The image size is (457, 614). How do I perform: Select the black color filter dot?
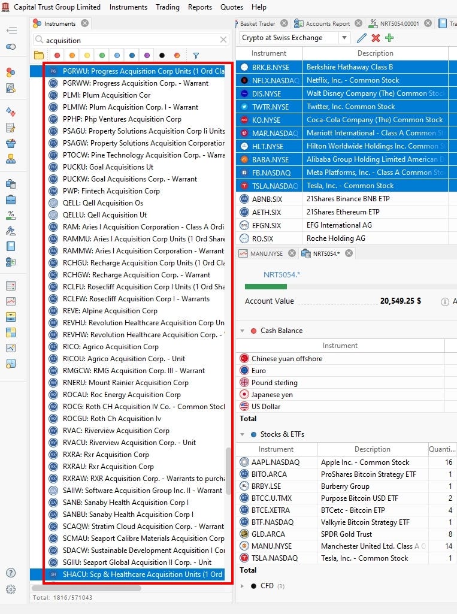tap(162, 56)
